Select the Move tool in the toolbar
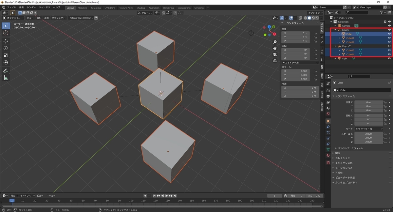 6,41
